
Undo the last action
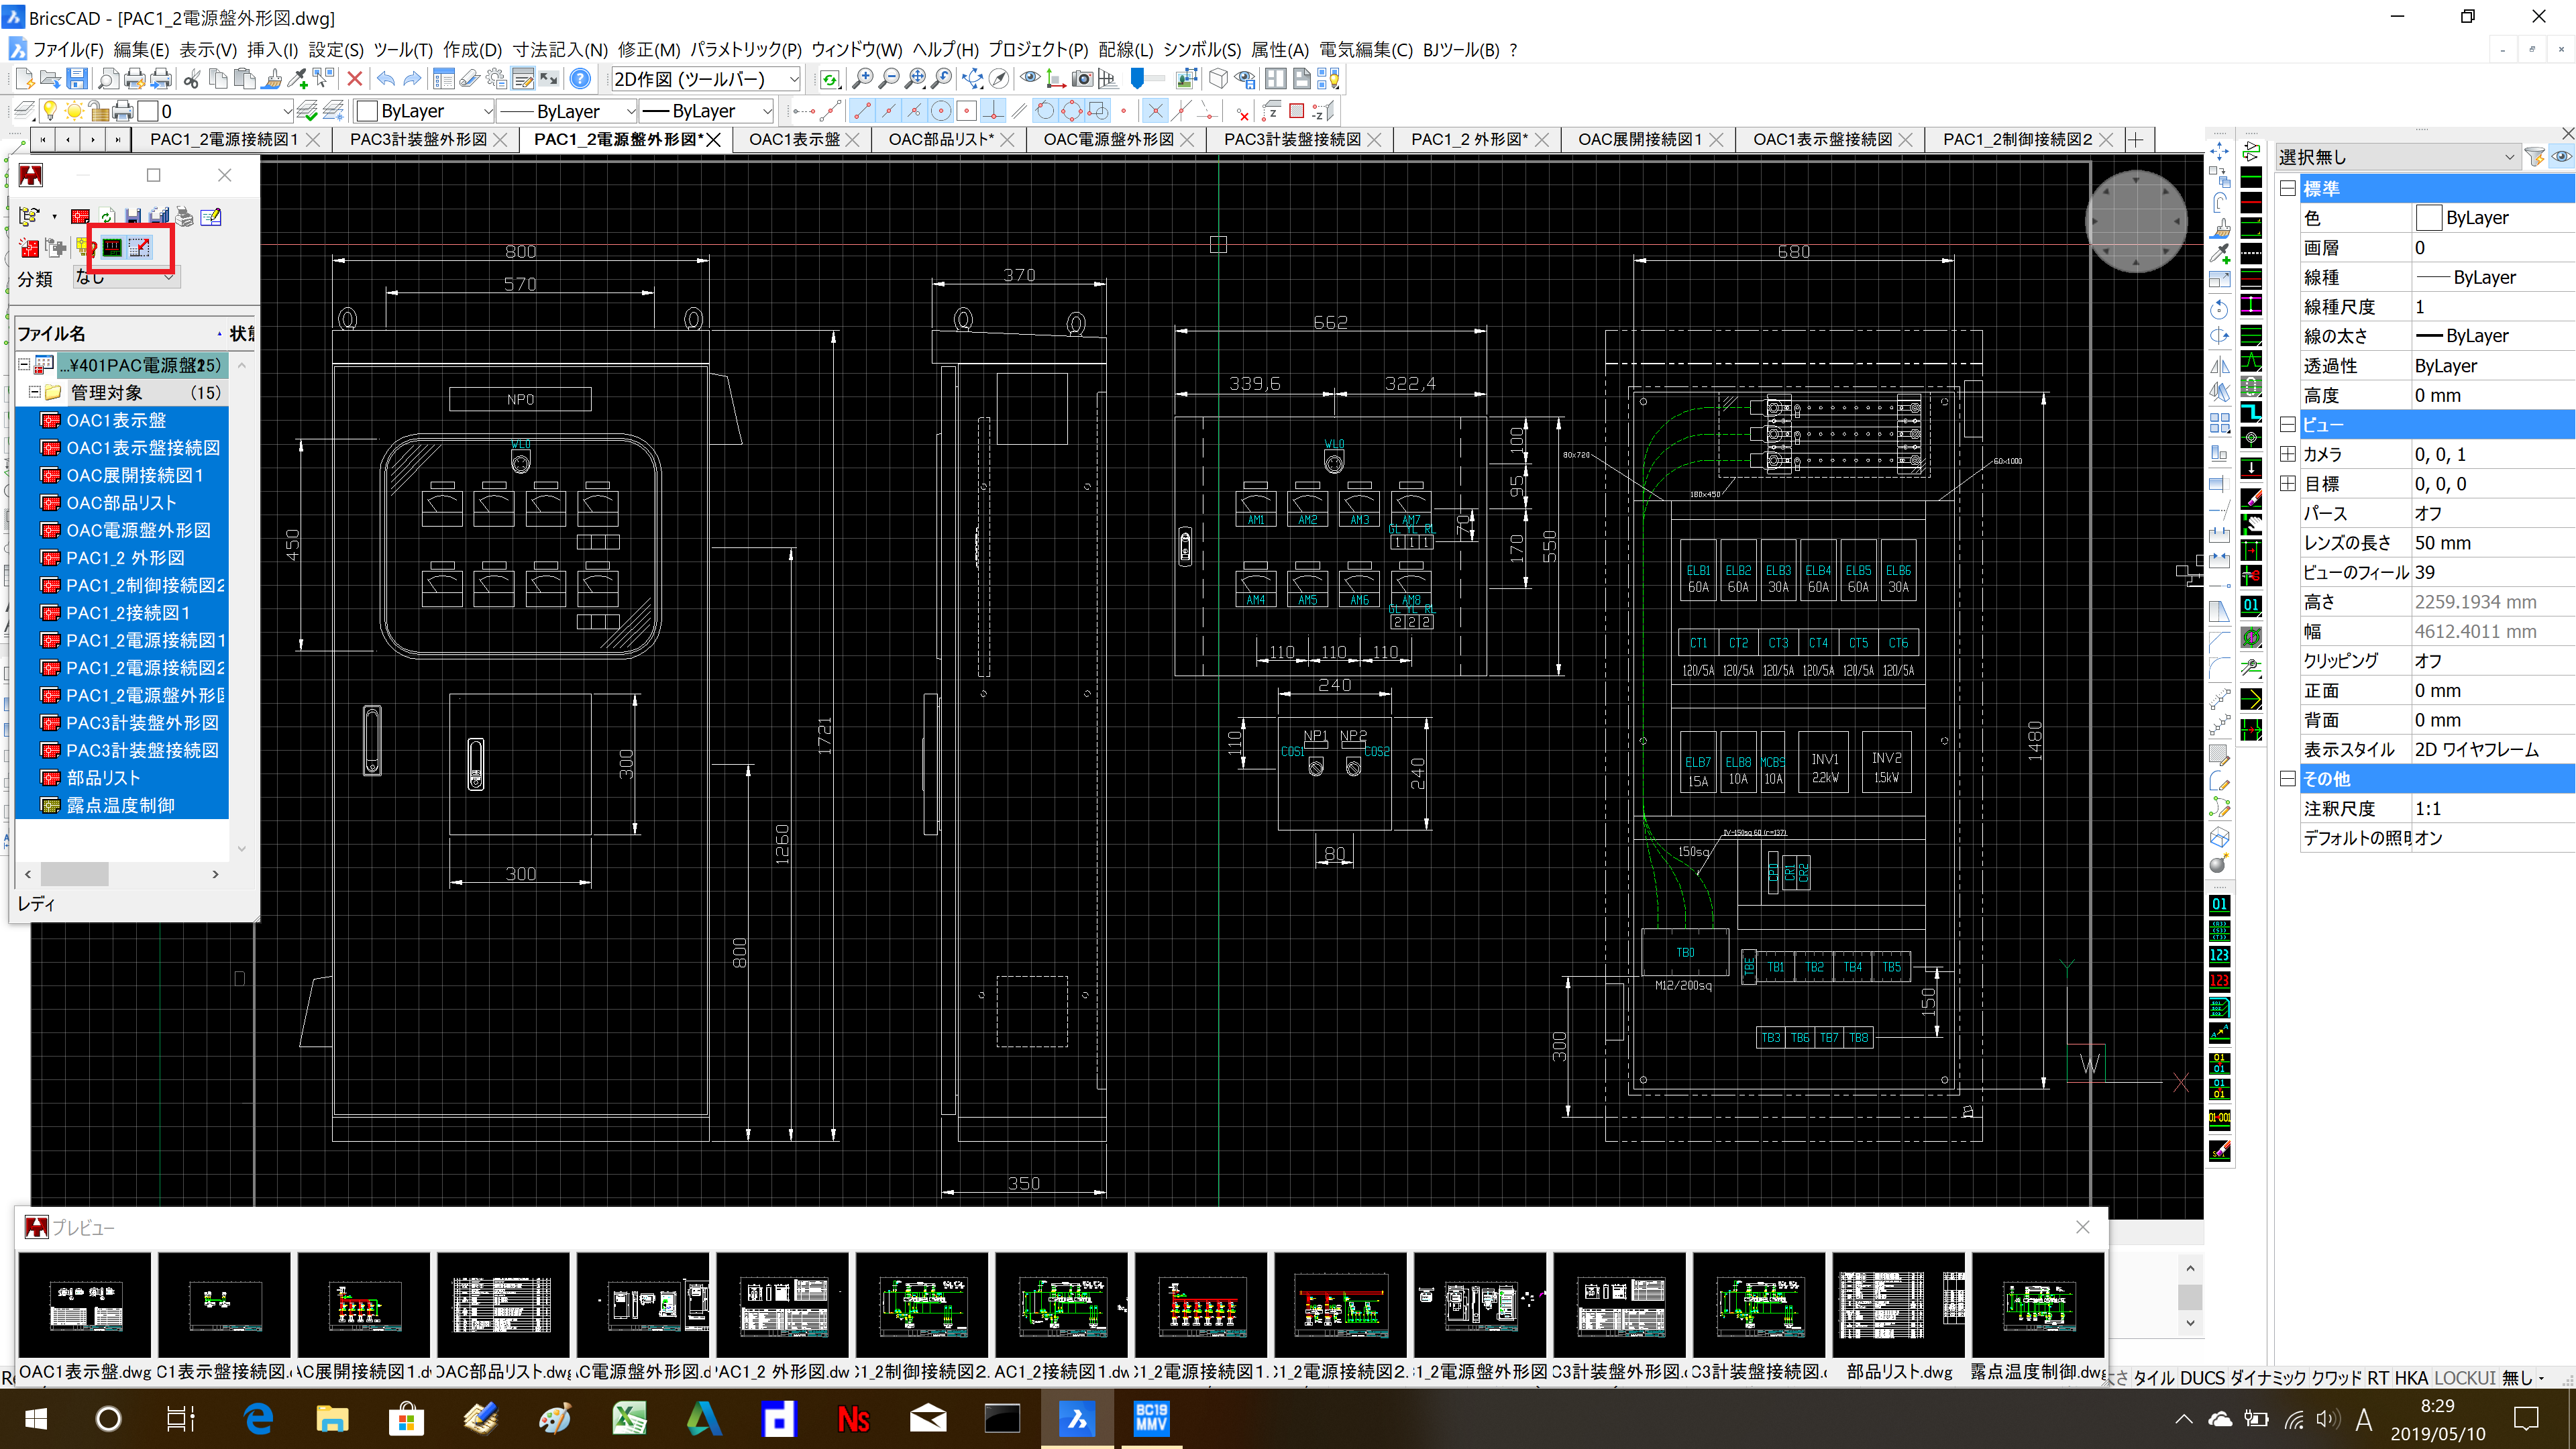tap(386, 79)
